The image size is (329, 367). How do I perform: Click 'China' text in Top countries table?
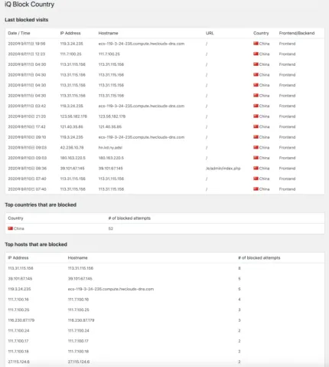[x=19, y=228]
